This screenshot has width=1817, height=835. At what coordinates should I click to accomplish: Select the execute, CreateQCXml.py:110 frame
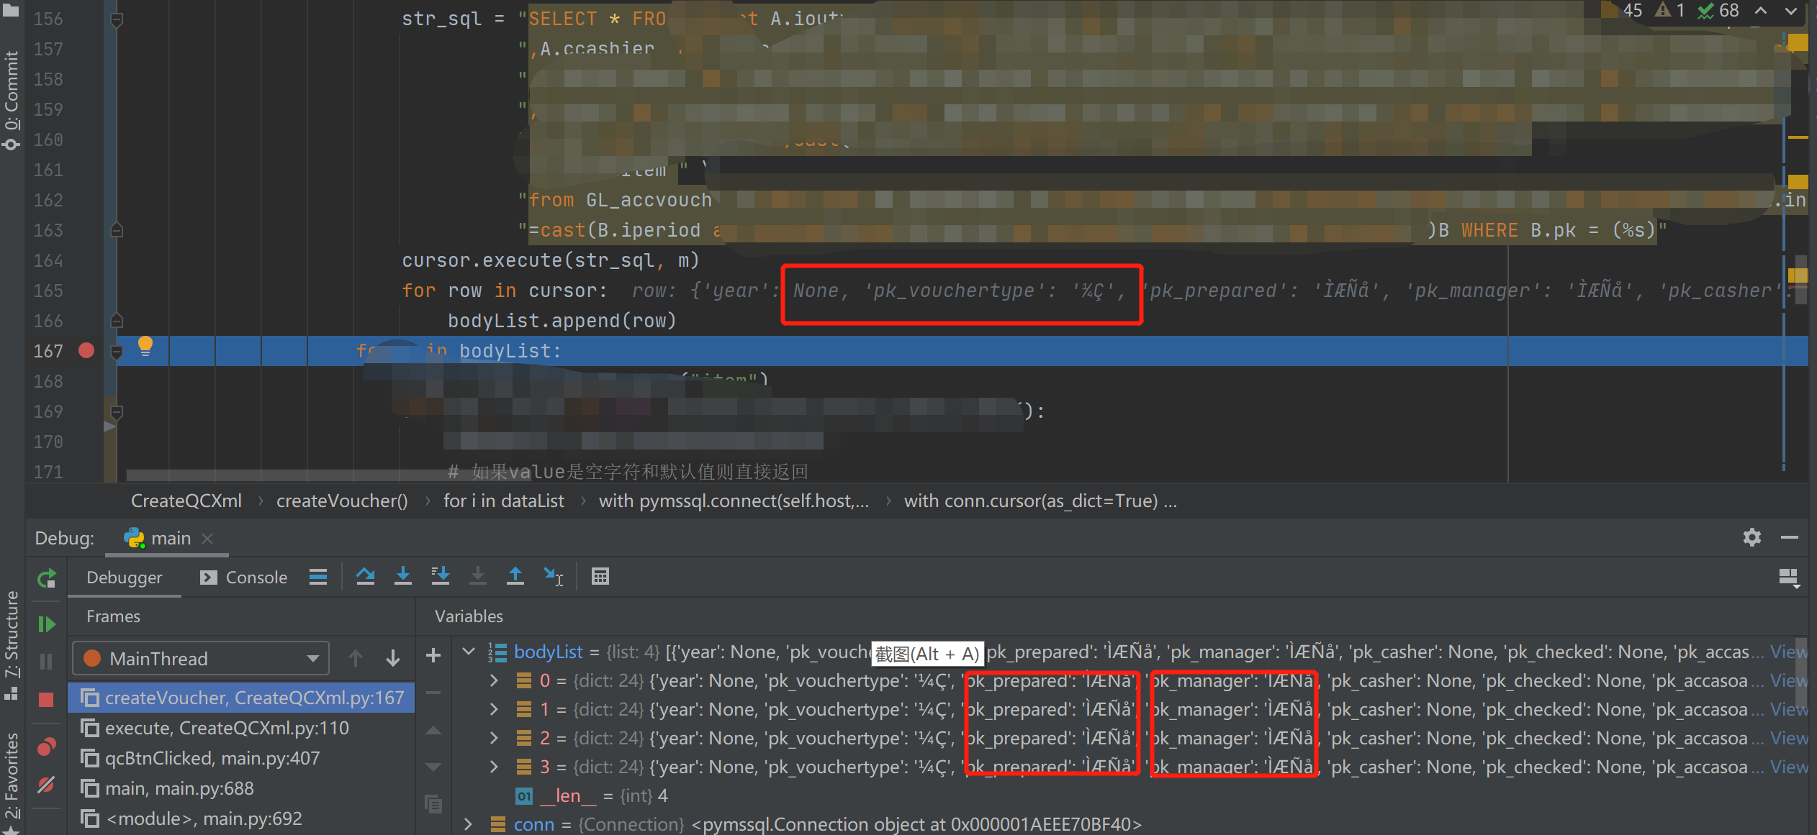(x=227, y=728)
